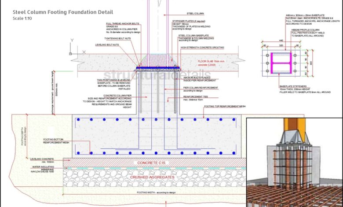Click the "FULL PENTRATION BUTT WELD" note
This screenshot has width=343, height=207.
(x=308, y=33)
